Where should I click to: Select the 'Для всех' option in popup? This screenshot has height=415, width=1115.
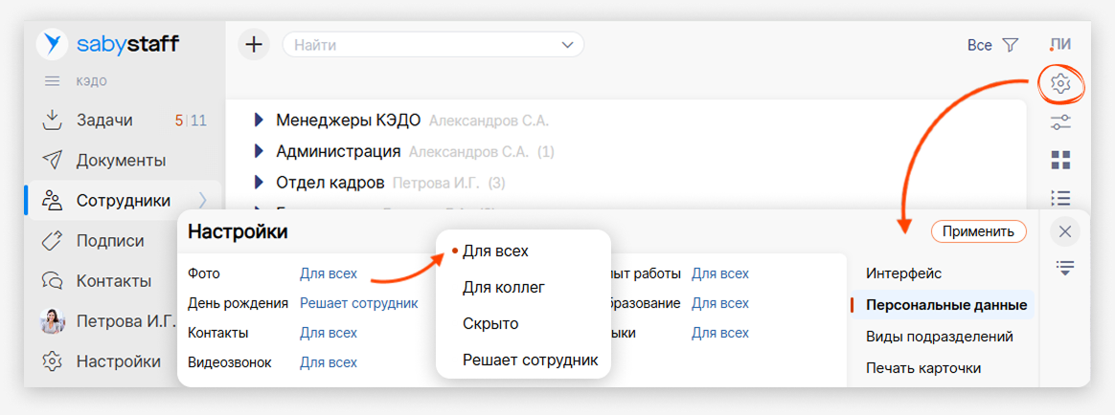[x=495, y=251]
